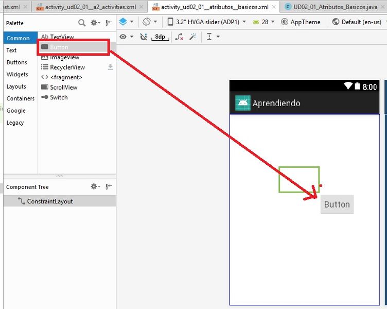Select device 3.2" HVGA slider (ADP1)

(x=206, y=22)
